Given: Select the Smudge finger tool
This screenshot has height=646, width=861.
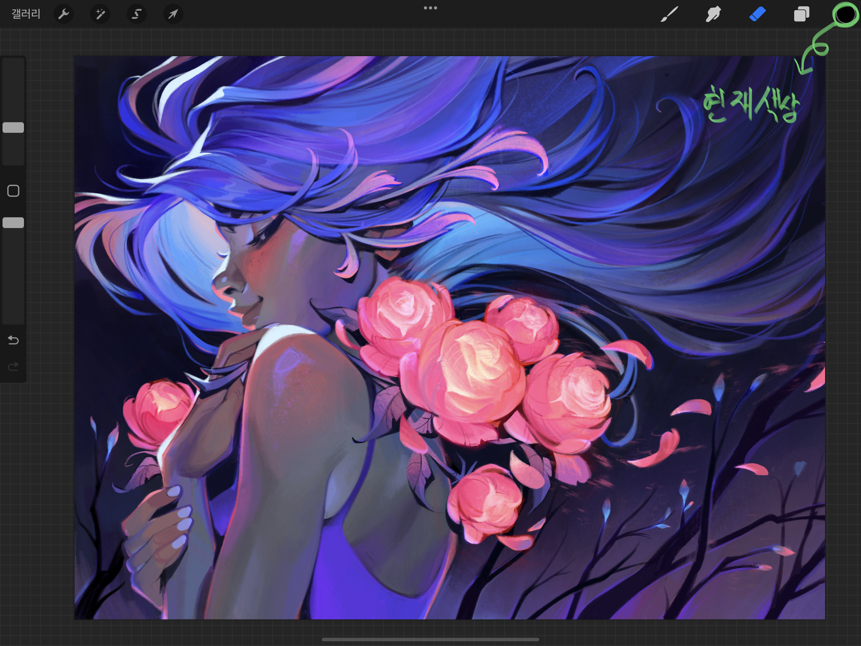Looking at the screenshot, I should (x=713, y=15).
